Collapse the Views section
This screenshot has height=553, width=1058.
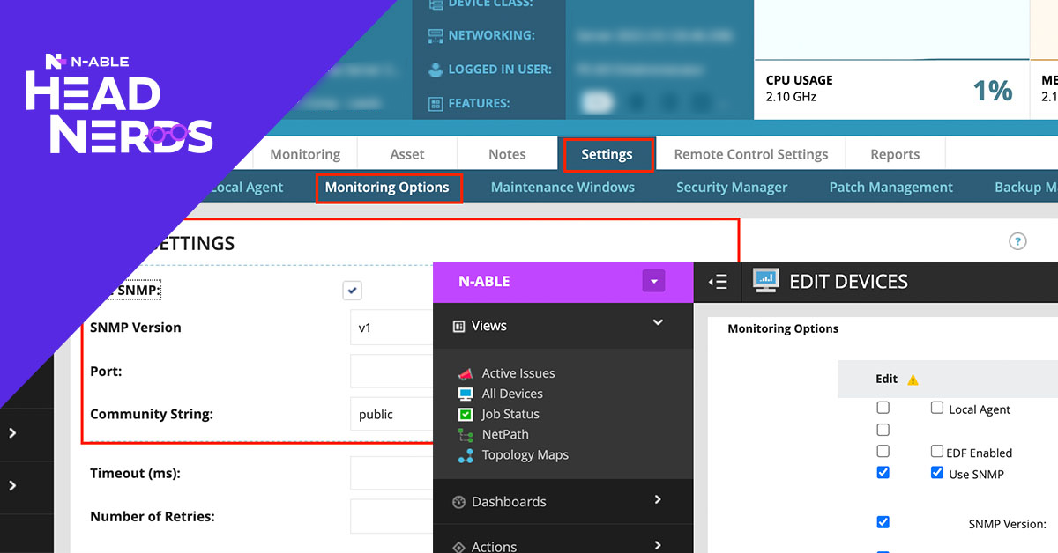[658, 324]
